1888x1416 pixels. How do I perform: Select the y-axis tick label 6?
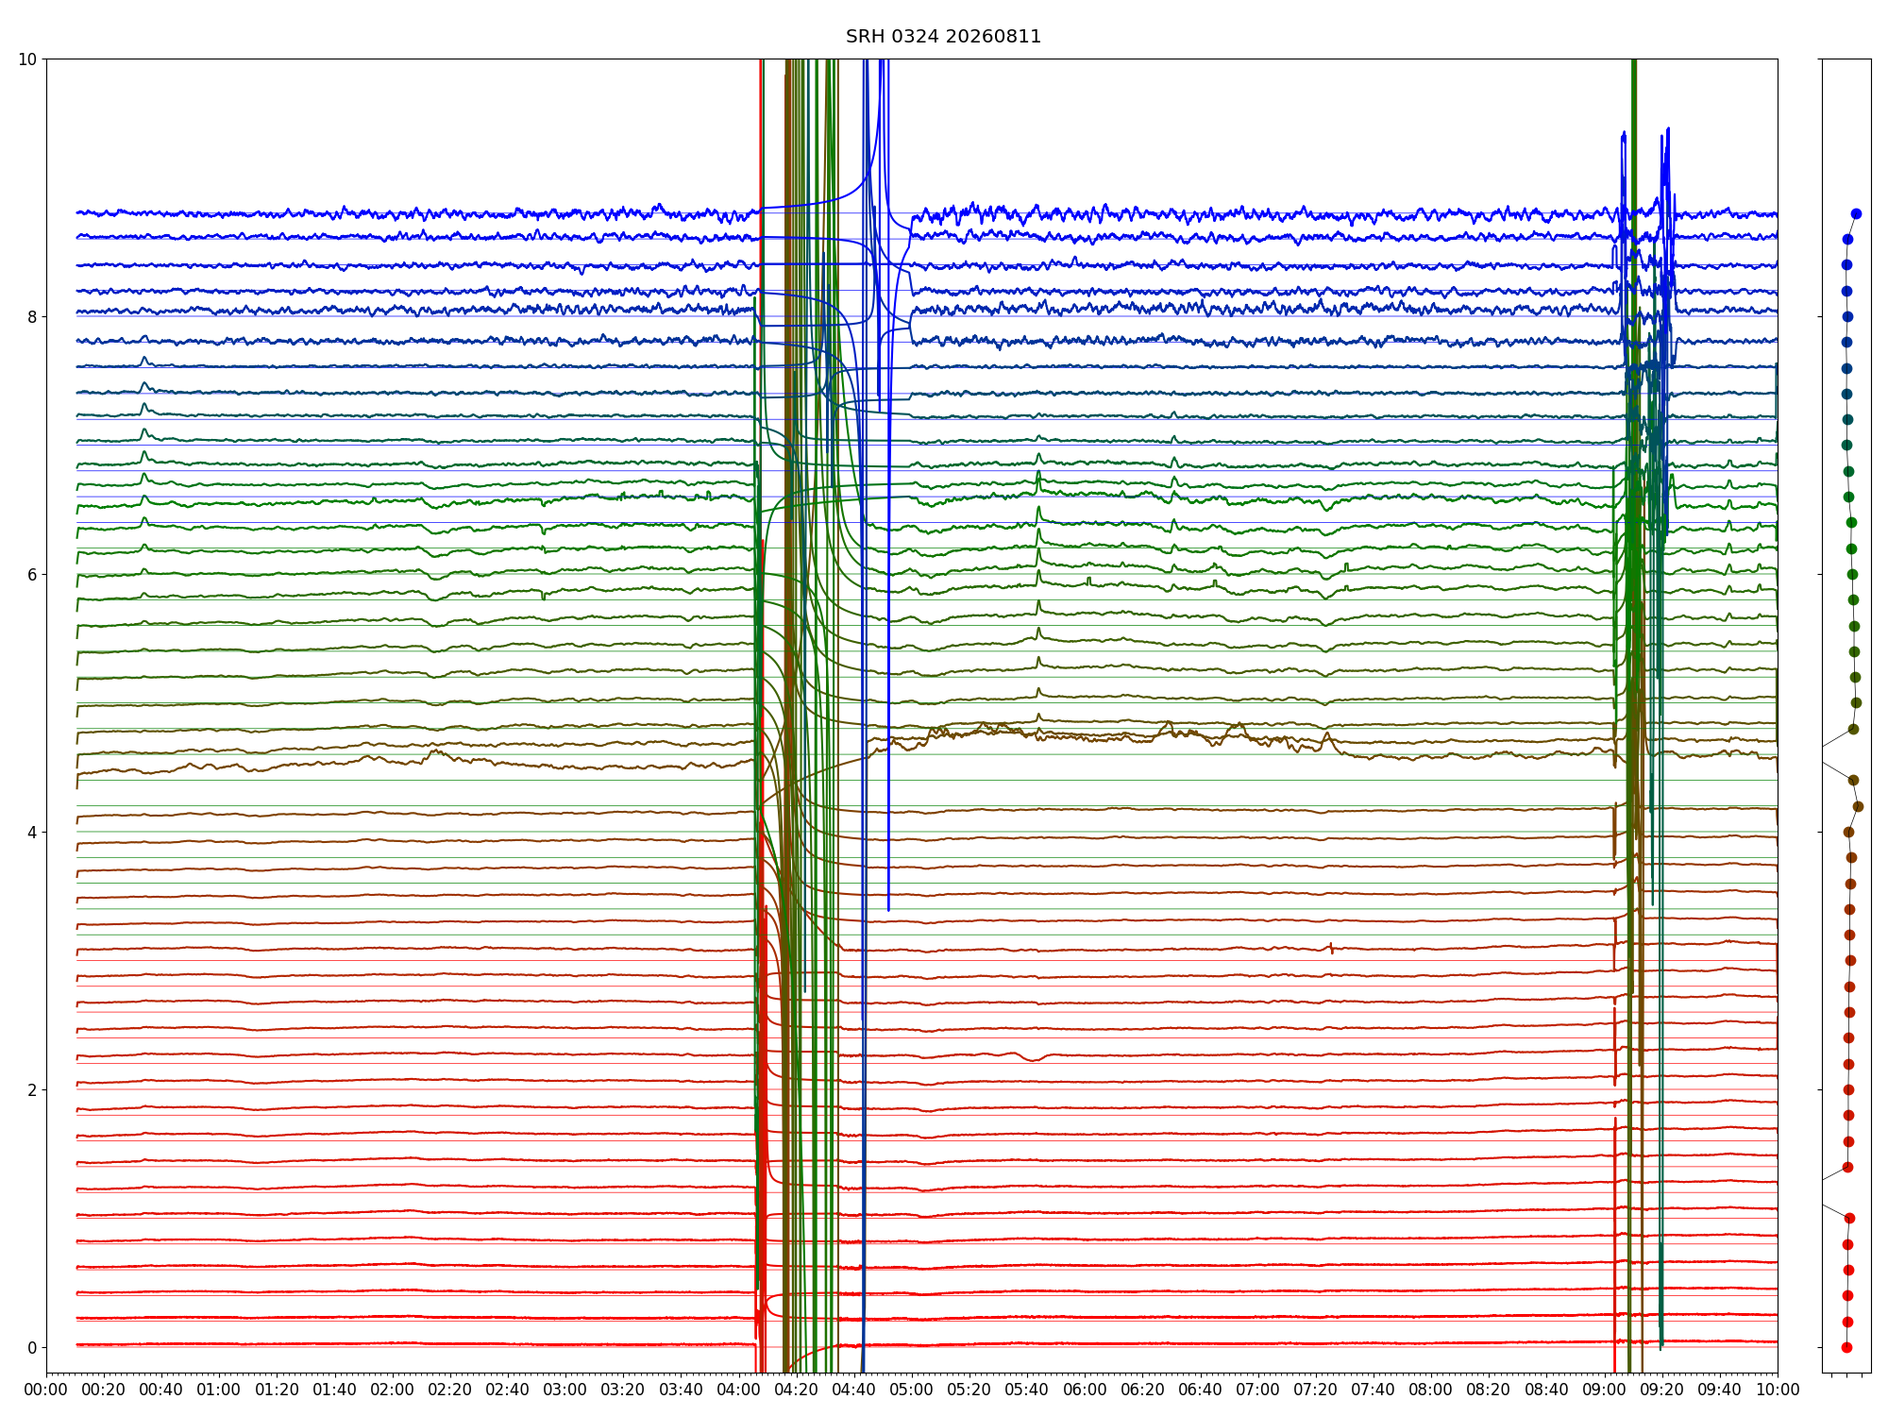click(x=33, y=575)
